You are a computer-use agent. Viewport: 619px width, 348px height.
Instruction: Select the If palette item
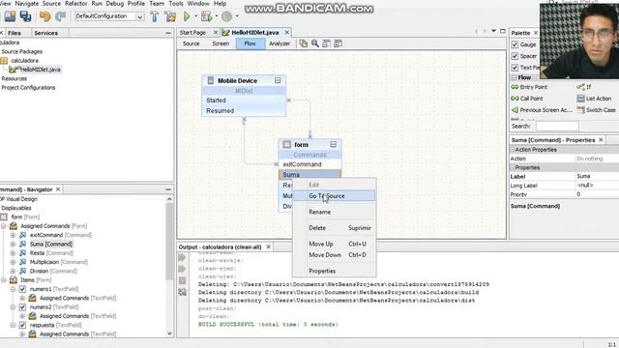click(584, 87)
